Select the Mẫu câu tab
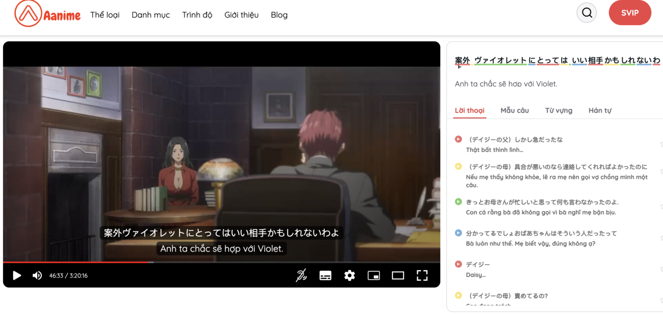The image size is (663, 315). [514, 110]
